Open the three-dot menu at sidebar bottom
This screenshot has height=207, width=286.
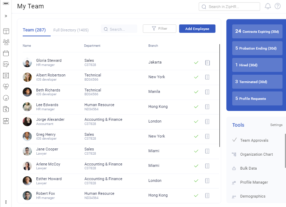coord(6,202)
